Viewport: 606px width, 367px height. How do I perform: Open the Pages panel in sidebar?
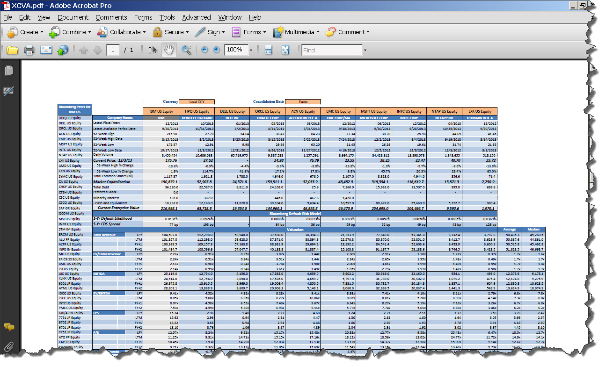coord(8,71)
